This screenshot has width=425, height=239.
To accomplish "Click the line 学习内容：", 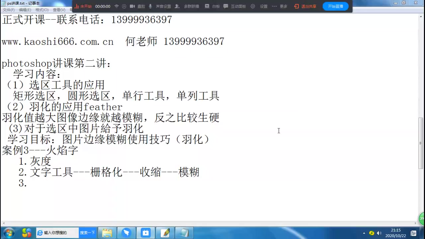I will point(37,74).
